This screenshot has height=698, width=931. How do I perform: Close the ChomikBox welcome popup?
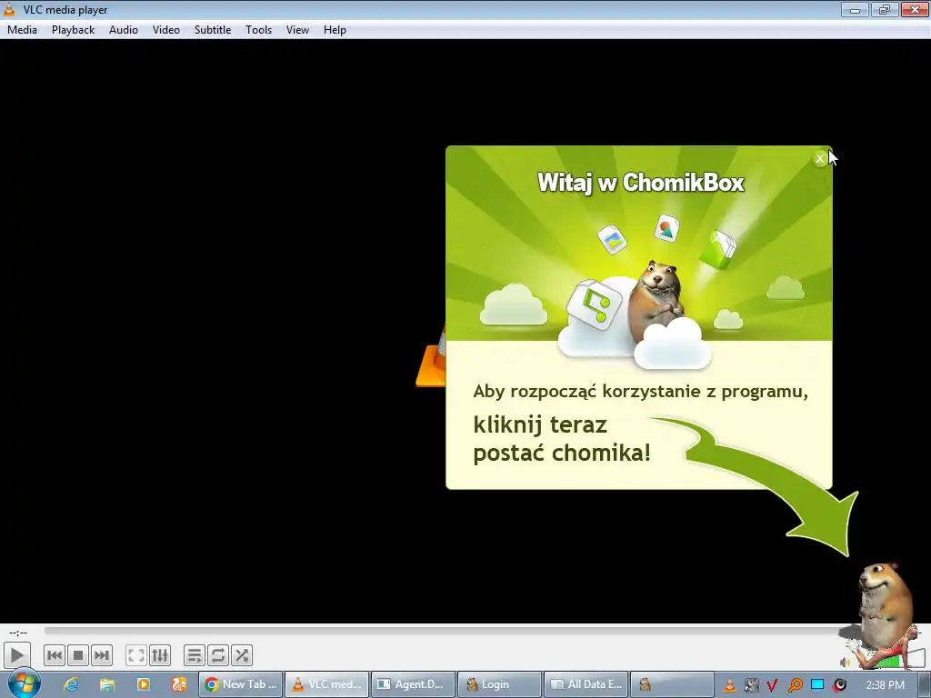[x=819, y=158]
